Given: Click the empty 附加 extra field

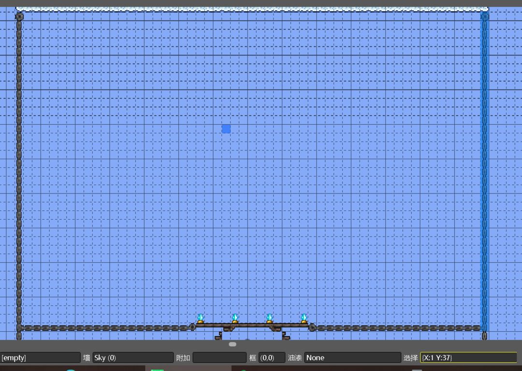Looking at the screenshot, I should point(219,357).
